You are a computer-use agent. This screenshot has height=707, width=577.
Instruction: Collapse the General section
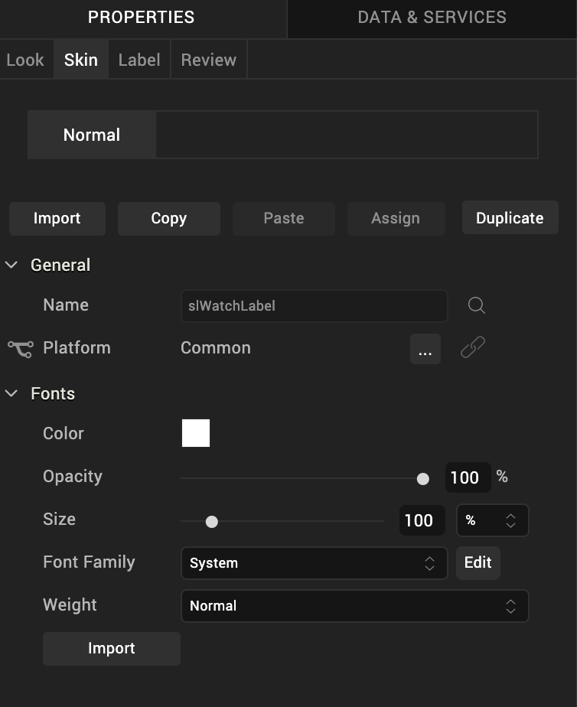click(11, 266)
